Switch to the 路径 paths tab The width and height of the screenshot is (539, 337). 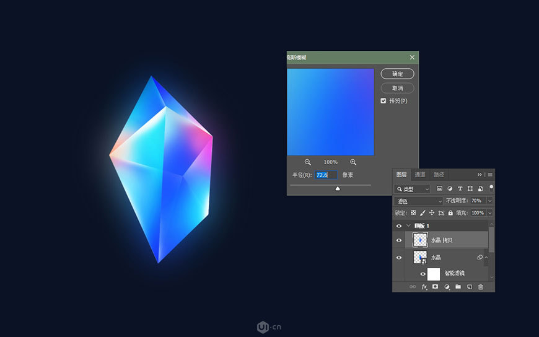click(439, 175)
